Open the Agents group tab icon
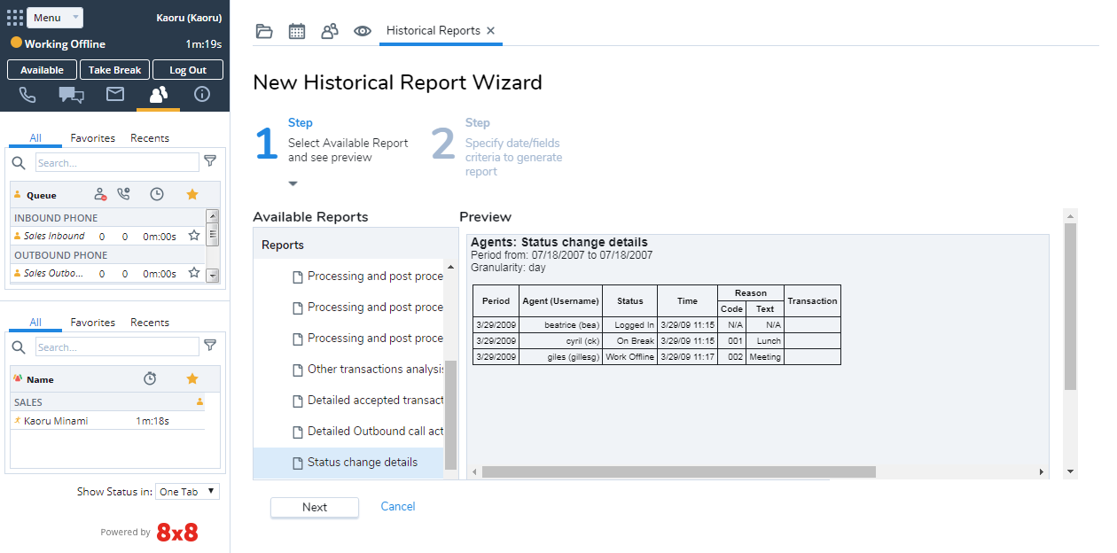 pos(159,94)
